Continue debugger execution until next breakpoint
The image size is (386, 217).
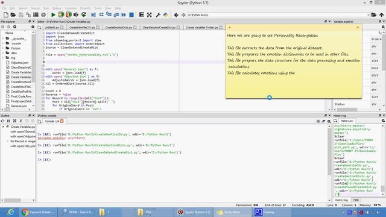(124, 14)
